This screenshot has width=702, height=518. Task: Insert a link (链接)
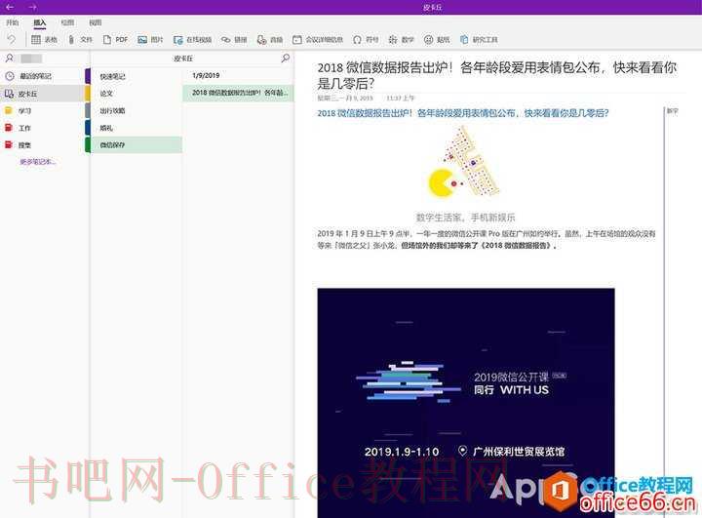click(x=234, y=39)
